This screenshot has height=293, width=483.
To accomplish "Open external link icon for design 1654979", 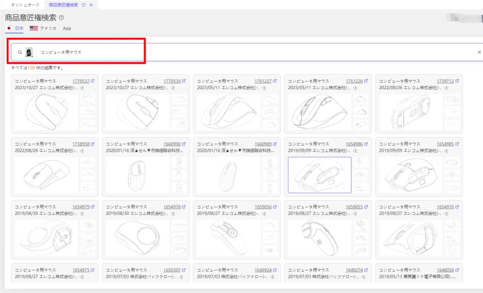I will 93,207.
